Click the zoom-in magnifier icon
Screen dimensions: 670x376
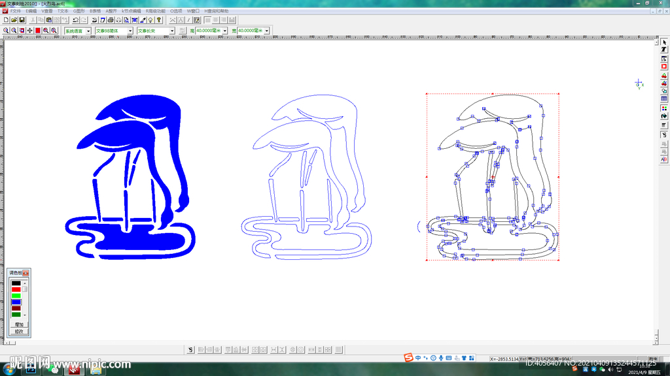pyautogui.click(x=6, y=31)
